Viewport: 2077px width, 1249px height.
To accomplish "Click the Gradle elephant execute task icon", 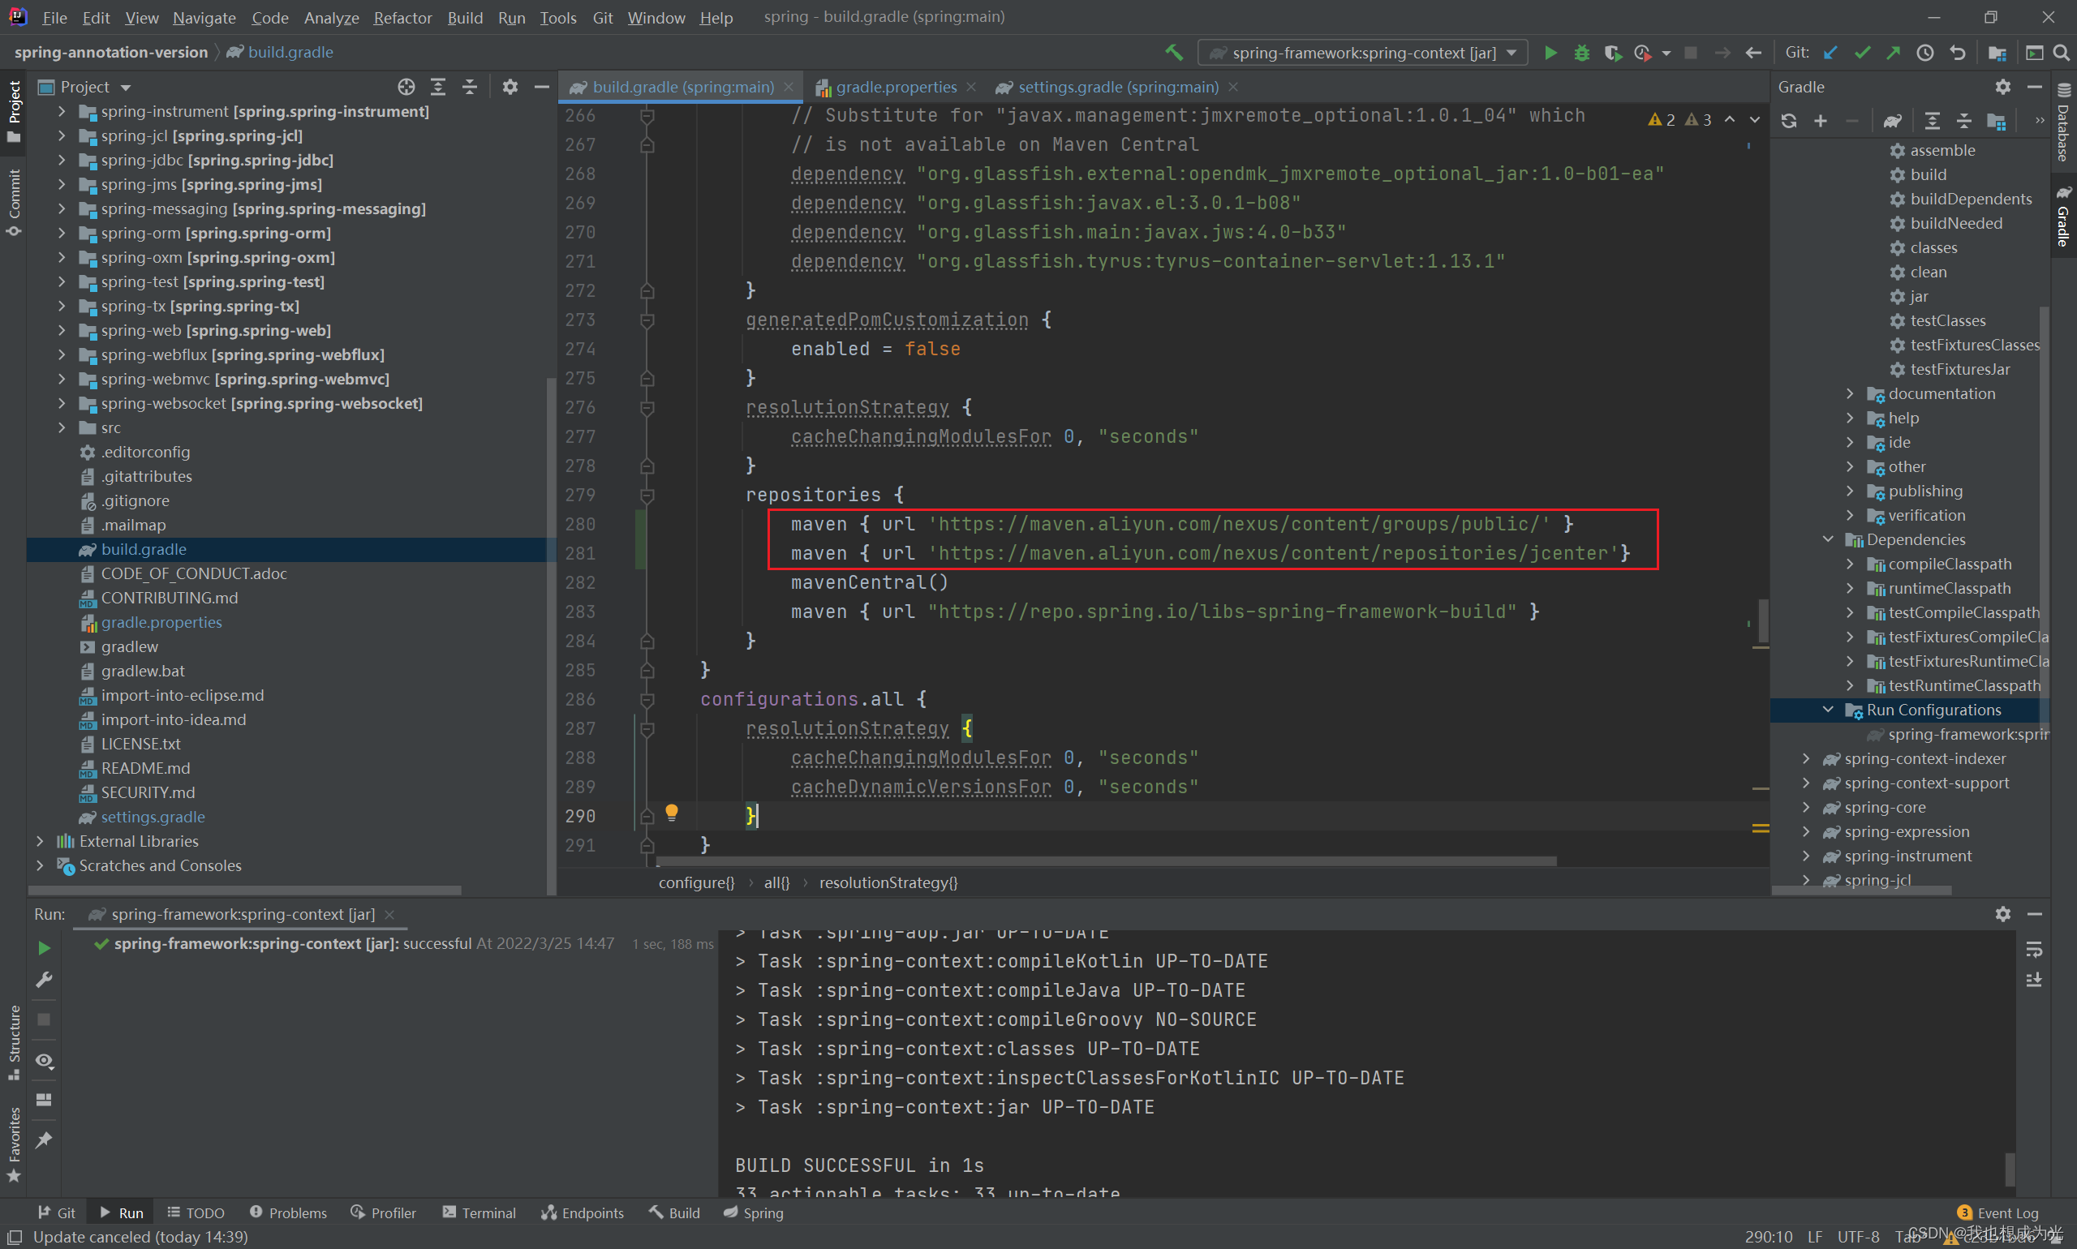I will pos(1893,120).
